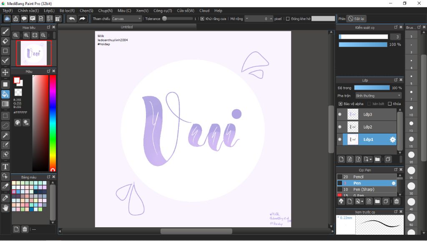Click the Redo arrow in toolbar
Screen dimensions: 427x241
82,18
